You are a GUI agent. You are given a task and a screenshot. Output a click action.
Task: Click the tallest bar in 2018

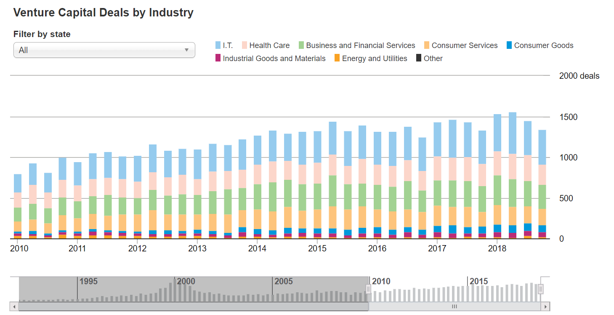pyautogui.click(x=512, y=175)
